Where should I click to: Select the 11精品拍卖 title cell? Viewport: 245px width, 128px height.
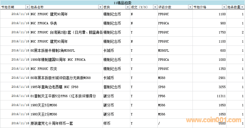122,2
